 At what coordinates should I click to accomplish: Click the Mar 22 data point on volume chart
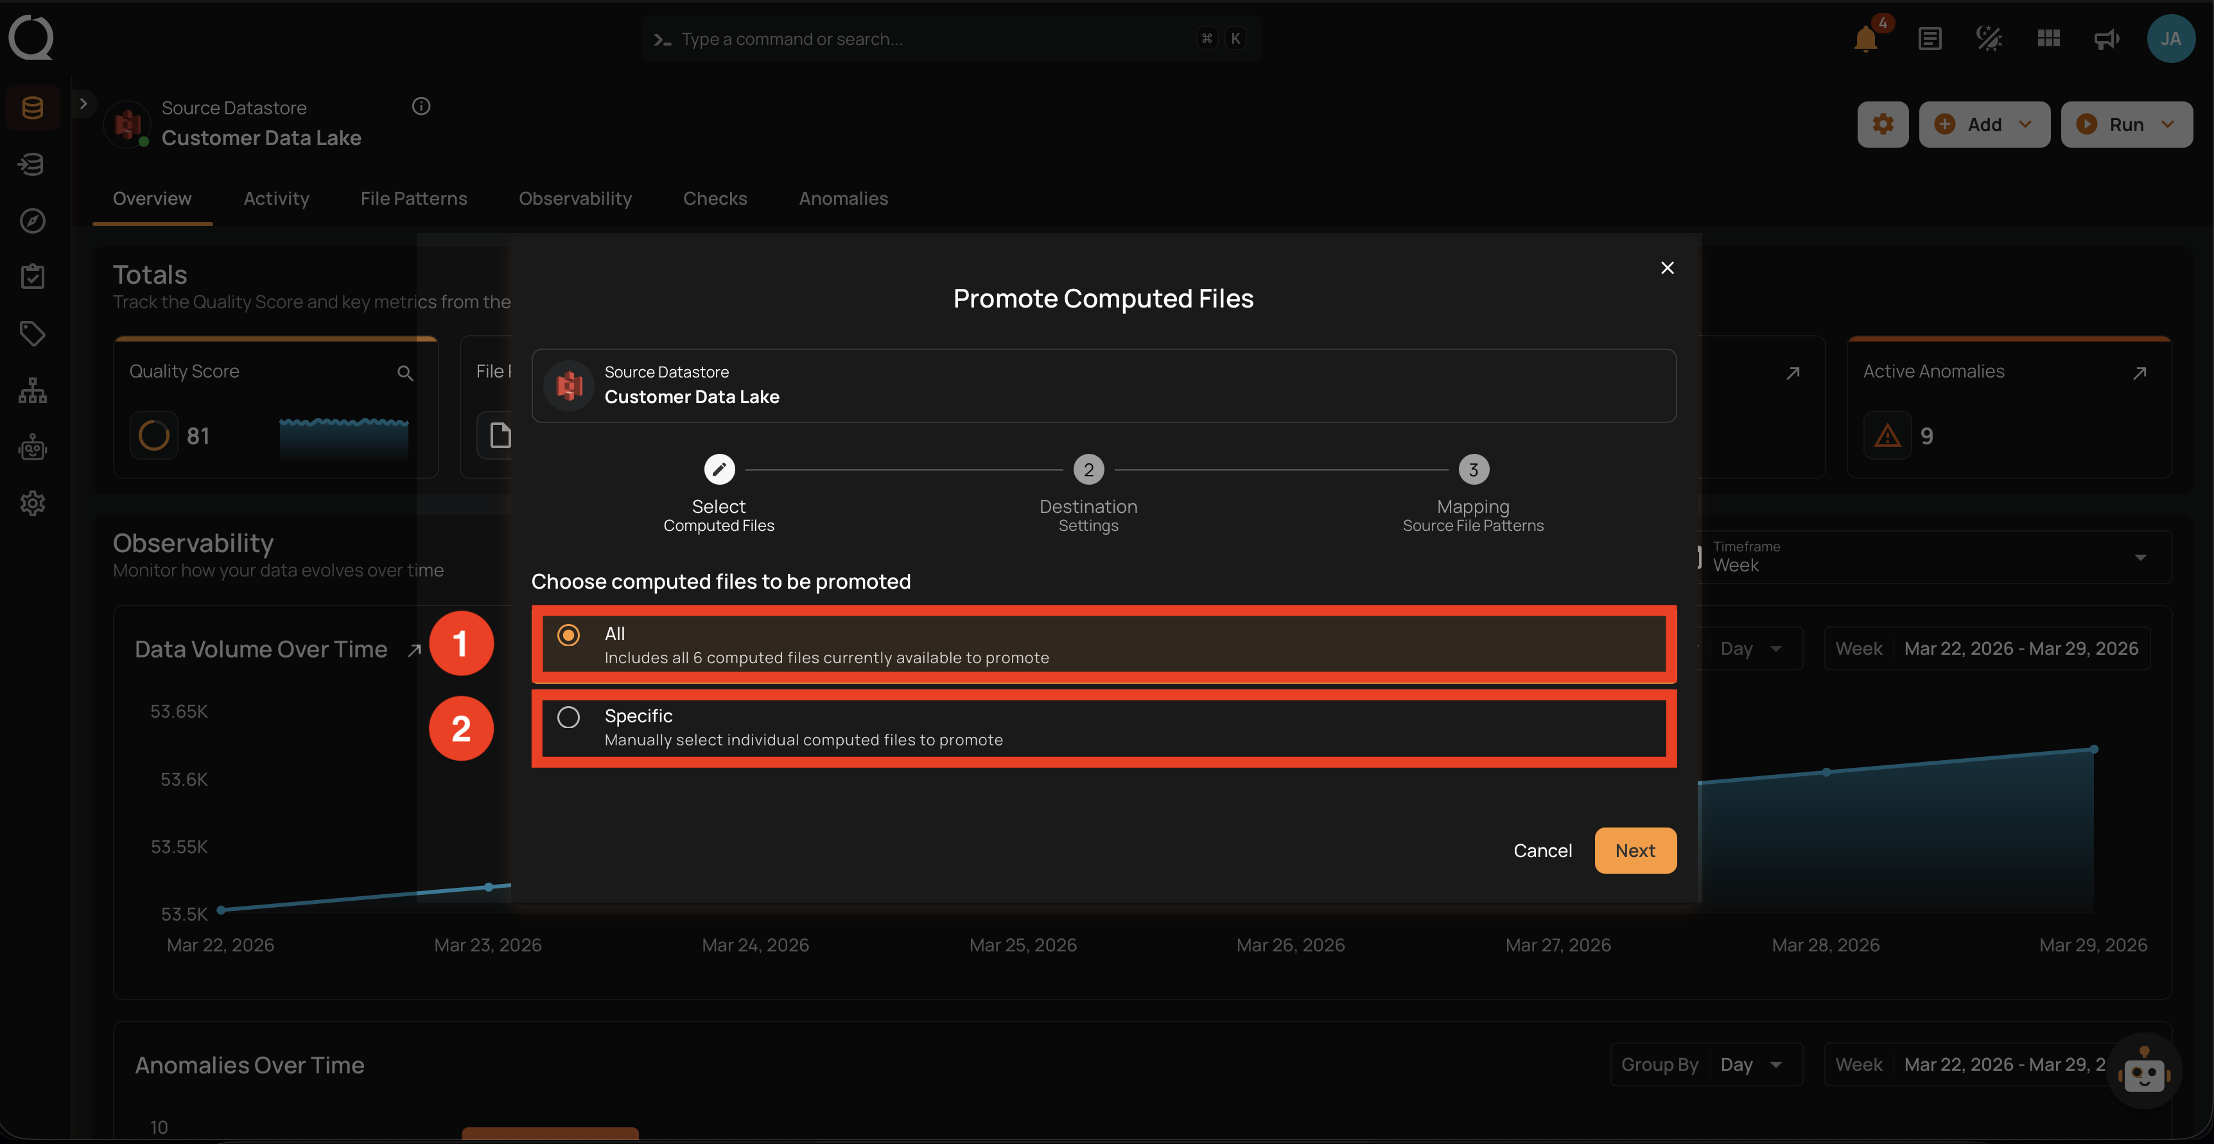pyautogui.click(x=221, y=909)
